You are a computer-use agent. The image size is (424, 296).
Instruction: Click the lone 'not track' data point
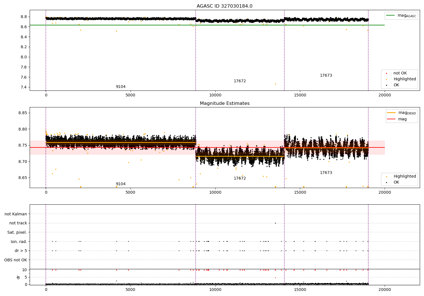click(x=275, y=223)
